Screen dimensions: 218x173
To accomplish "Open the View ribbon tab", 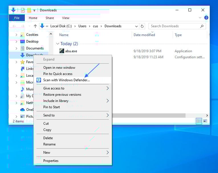I will click(66, 18).
